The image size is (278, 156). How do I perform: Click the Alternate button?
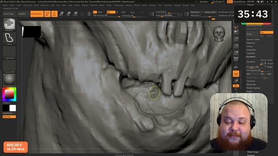[9, 117]
